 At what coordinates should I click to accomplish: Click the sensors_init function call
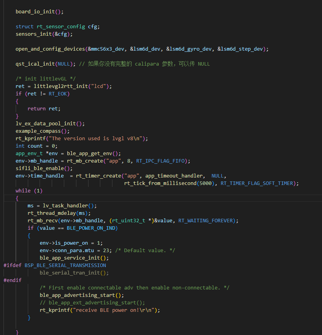pos(33,34)
